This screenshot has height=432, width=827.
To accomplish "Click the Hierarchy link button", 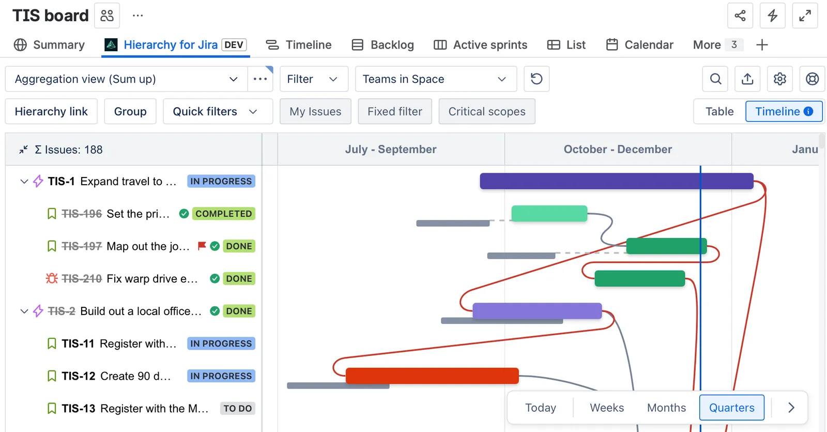I will 51,111.
